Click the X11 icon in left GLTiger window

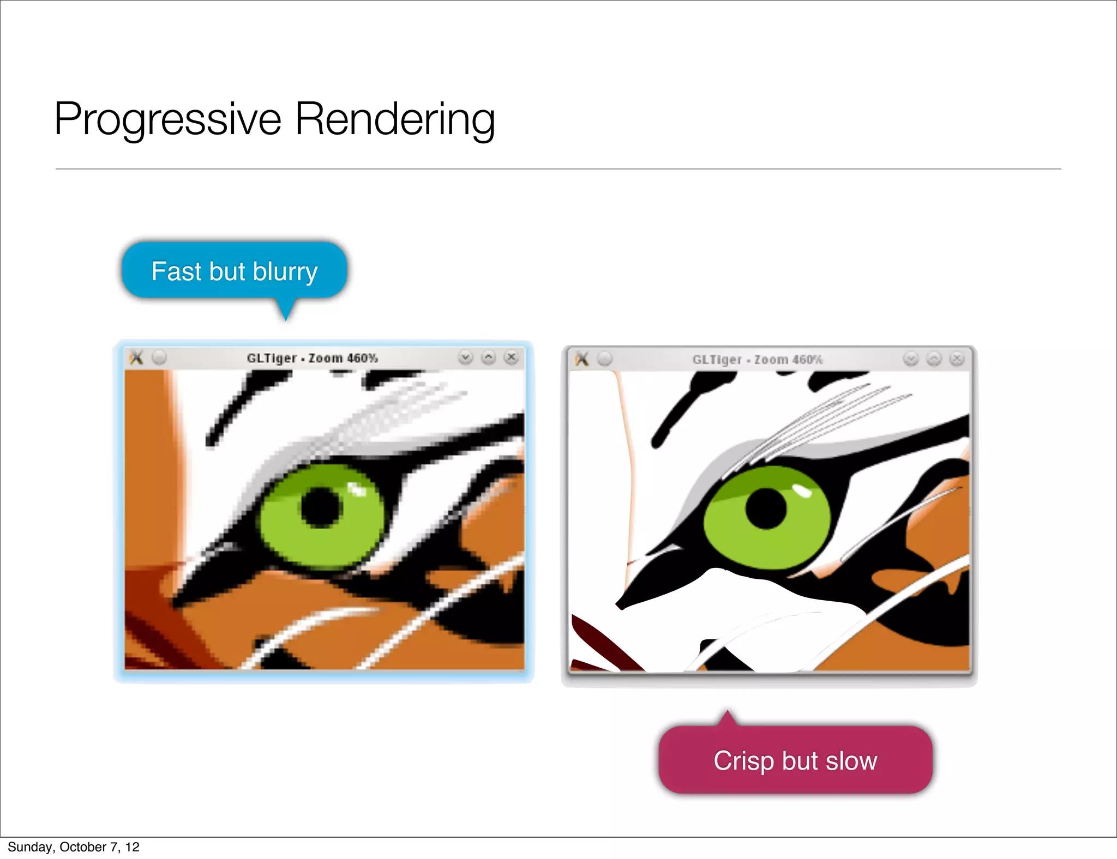(x=136, y=358)
